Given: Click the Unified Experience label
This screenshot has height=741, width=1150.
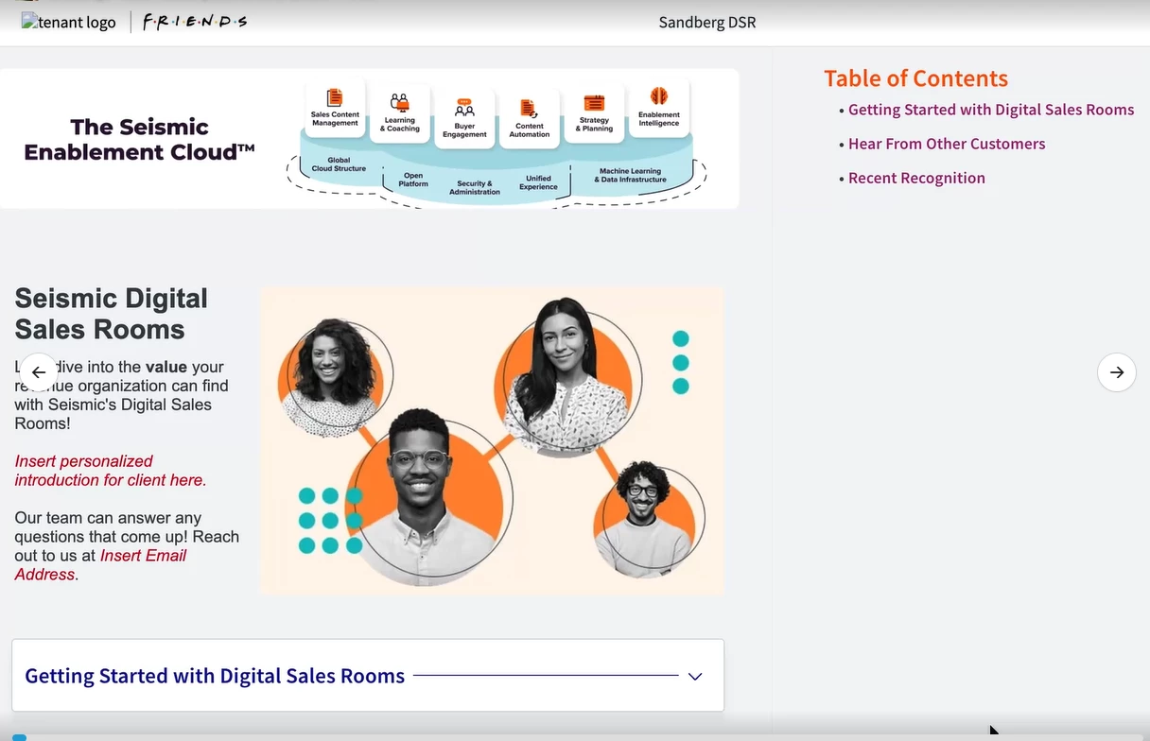Looking at the screenshot, I should coord(538,182).
